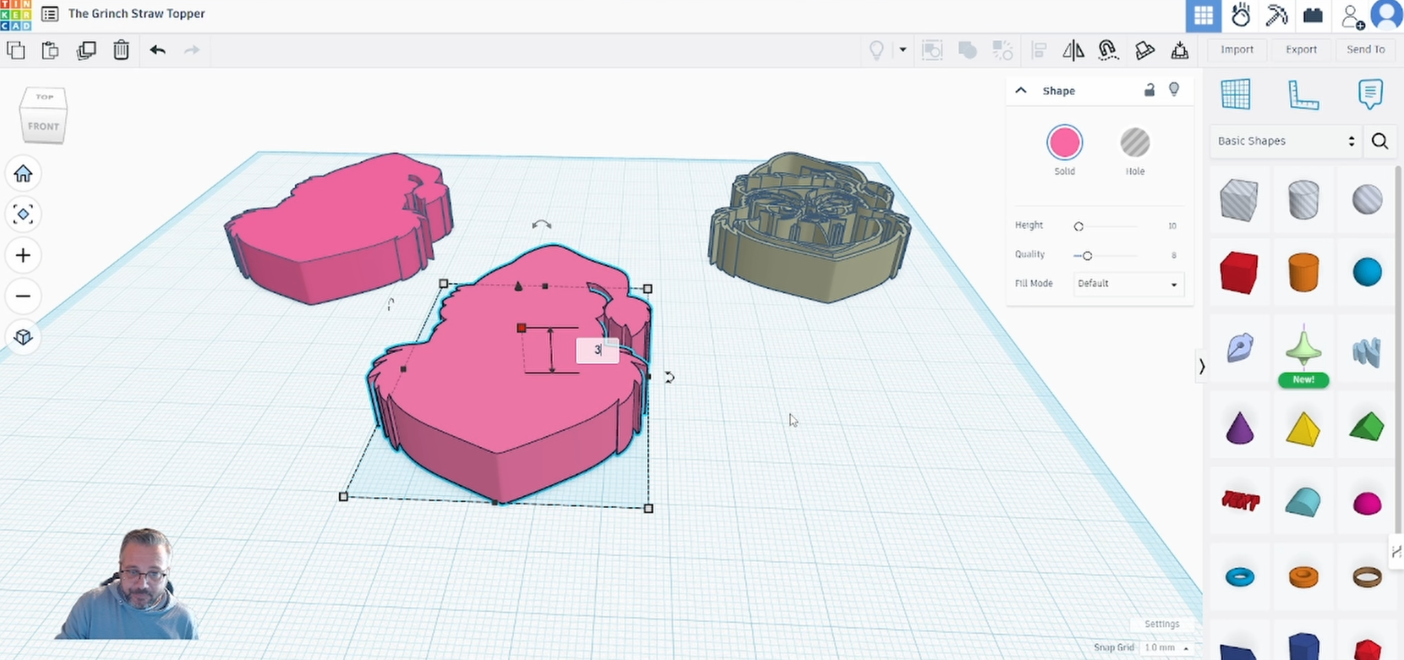Set shape to Solid

[1064, 143]
